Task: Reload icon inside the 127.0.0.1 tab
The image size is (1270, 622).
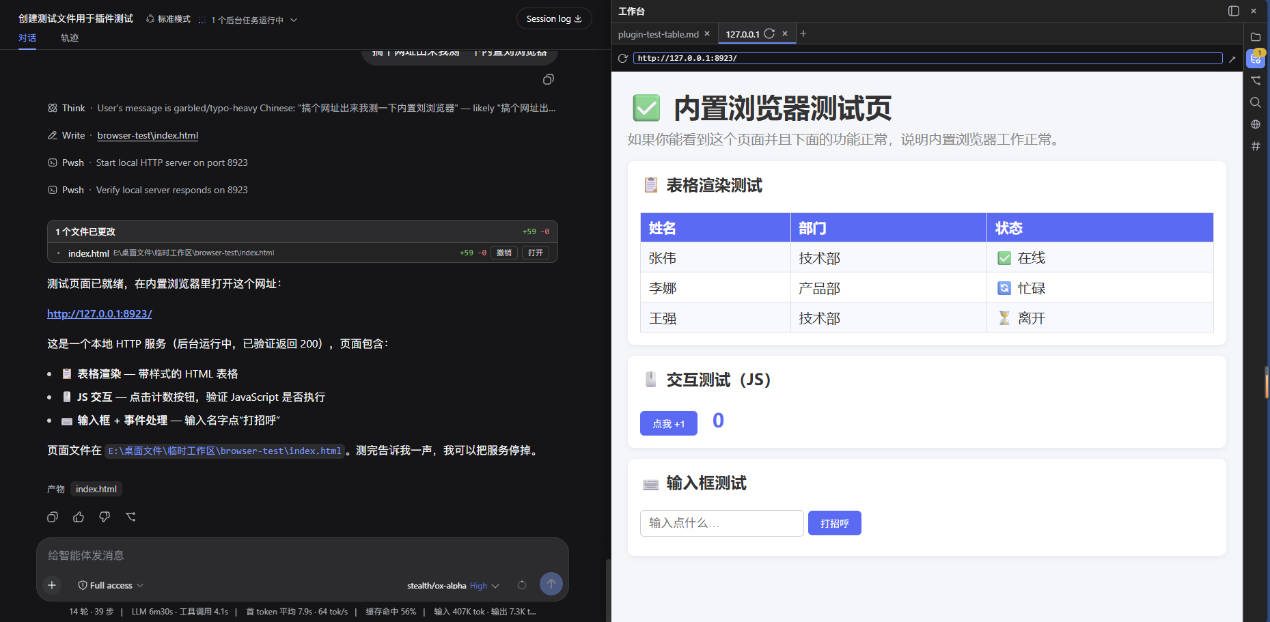Action: [769, 33]
